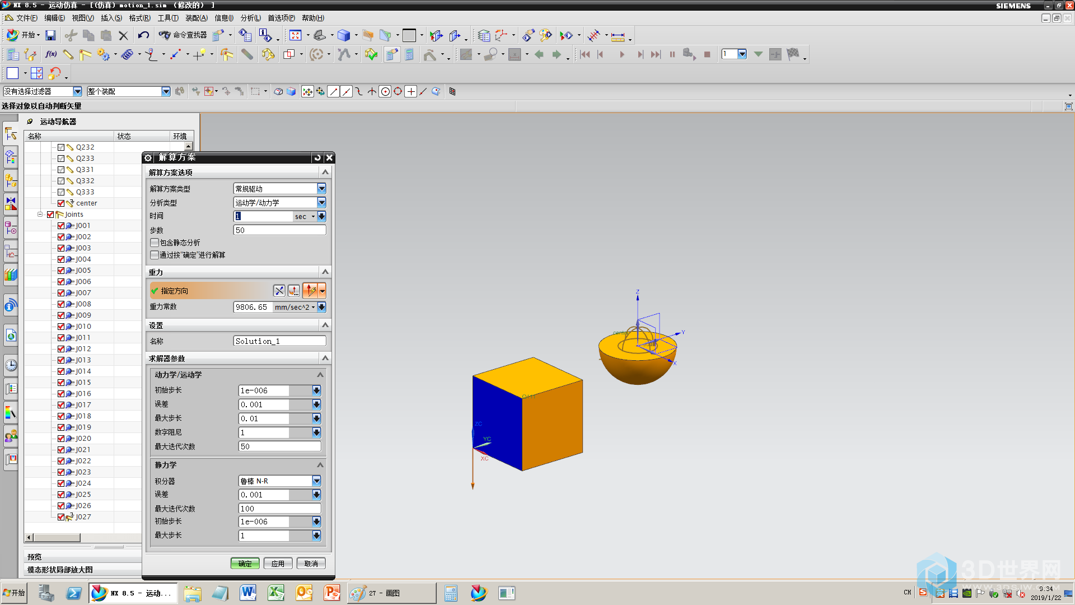Open the 分析 menu
Viewport: 1075px width, 605px height.
[x=250, y=18]
